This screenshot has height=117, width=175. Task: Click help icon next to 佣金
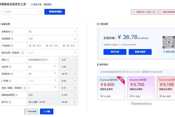point(8,60)
